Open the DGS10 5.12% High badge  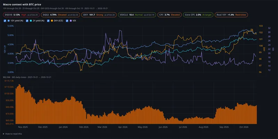(21, 15)
